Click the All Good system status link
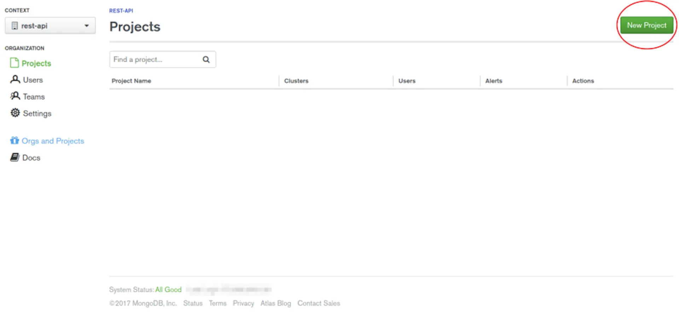The height and width of the screenshot is (319, 679). pos(168,290)
